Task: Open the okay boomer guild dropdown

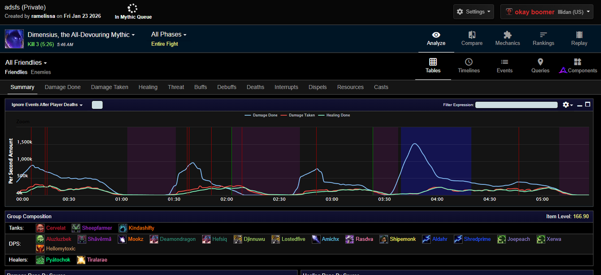Action: 547,12
